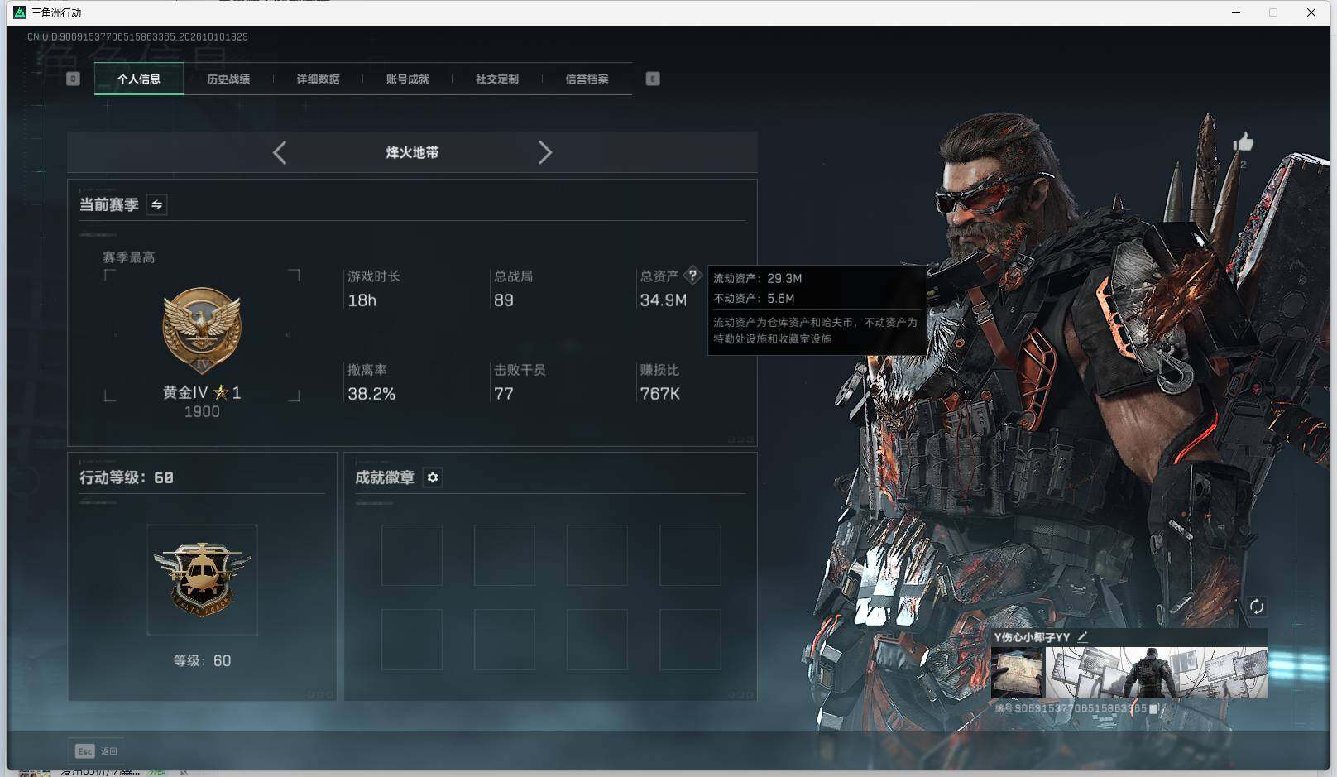Go to previous mode with left chevron
Screen dimensions: 1337x777
point(280,152)
